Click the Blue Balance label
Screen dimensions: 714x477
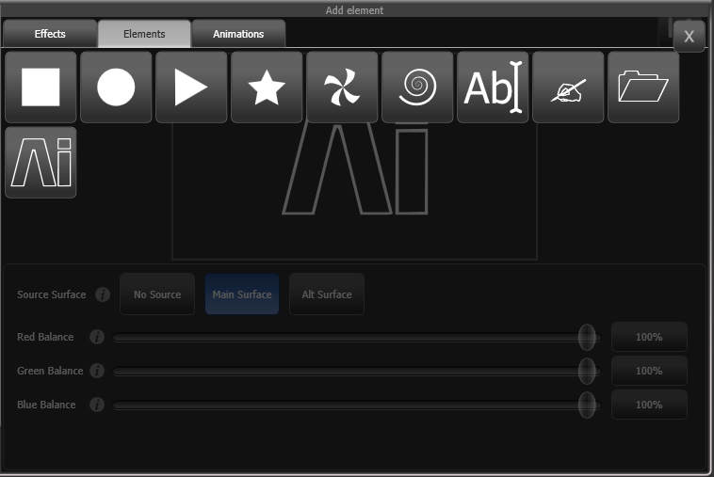(46, 405)
